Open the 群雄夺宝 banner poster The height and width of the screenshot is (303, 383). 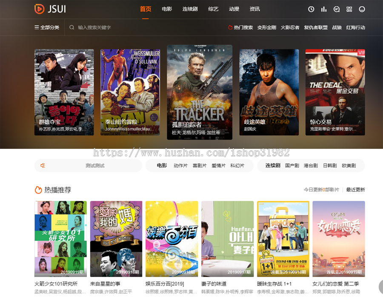(x=64, y=92)
